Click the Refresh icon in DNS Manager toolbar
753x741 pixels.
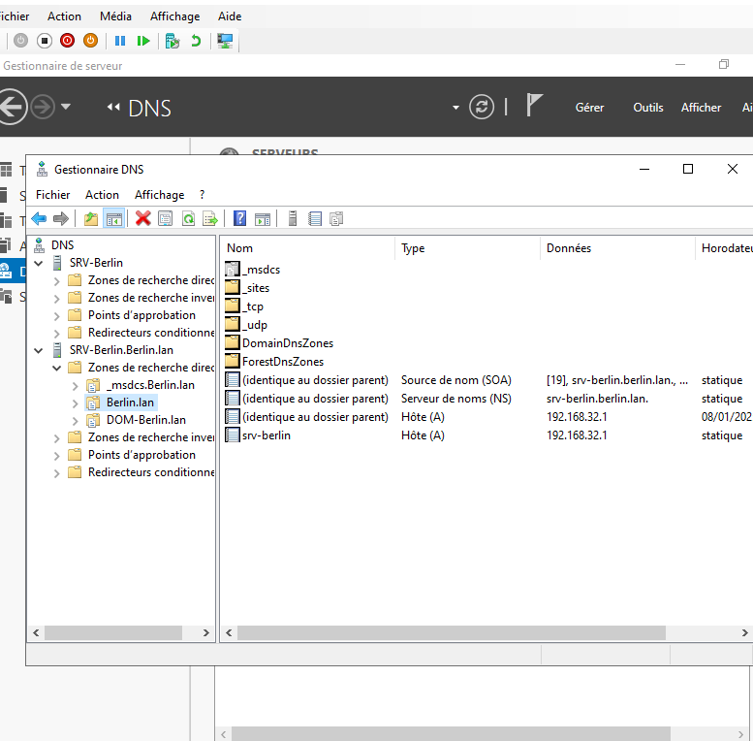[188, 218]
